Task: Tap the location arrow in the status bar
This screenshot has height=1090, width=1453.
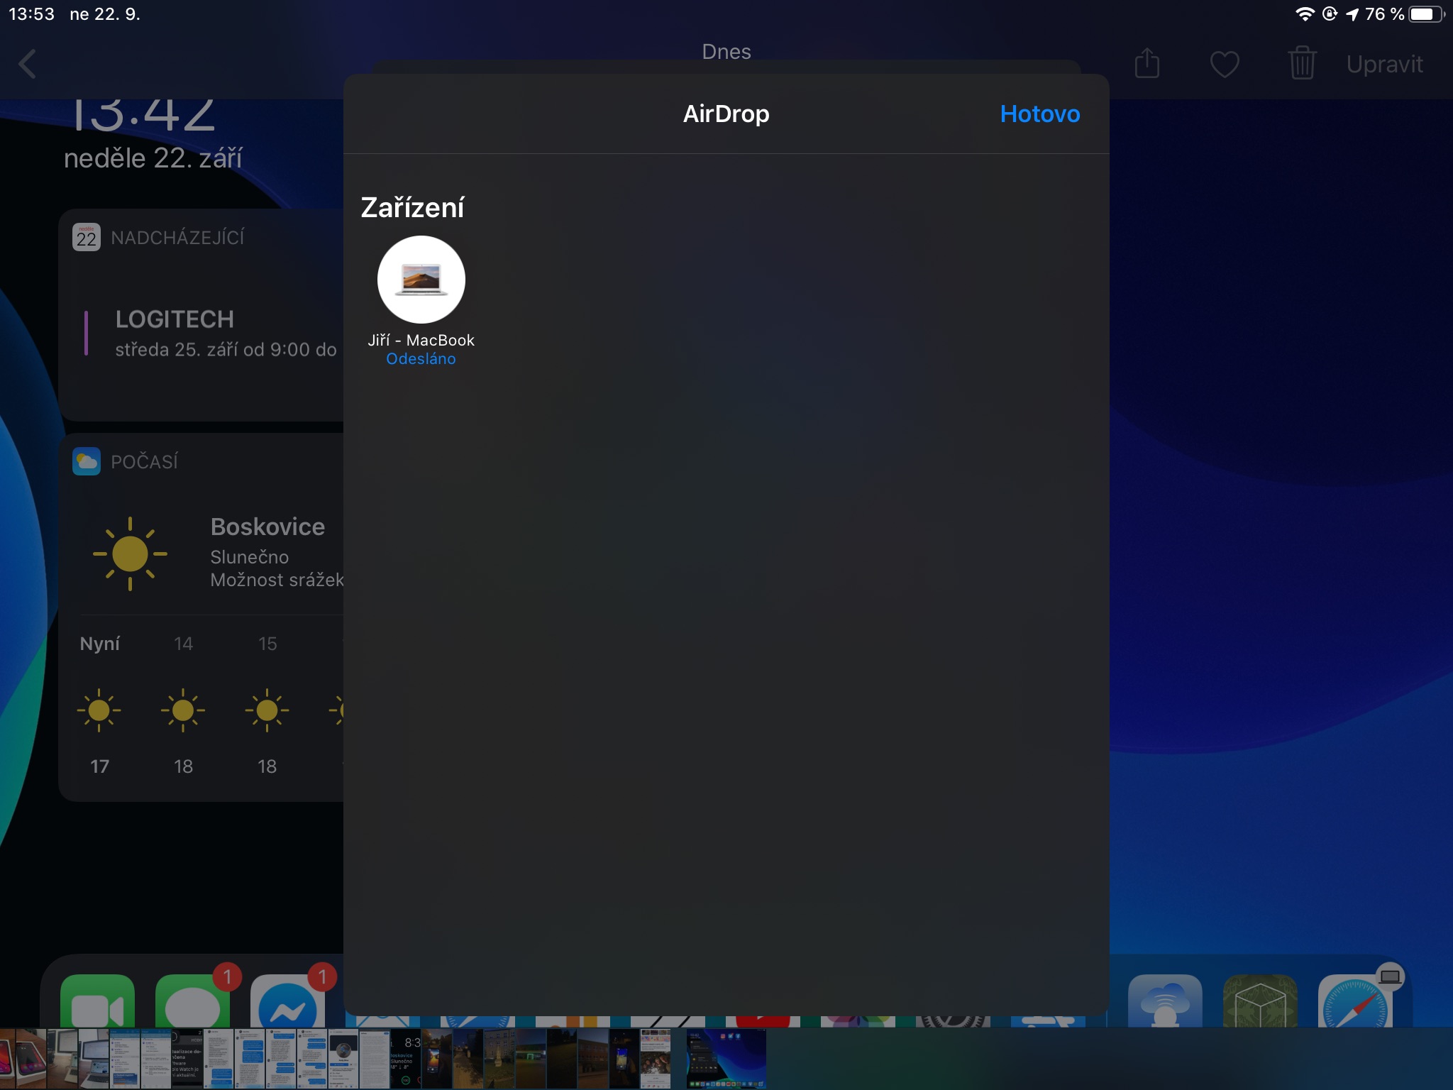Action: point(1352,14)
